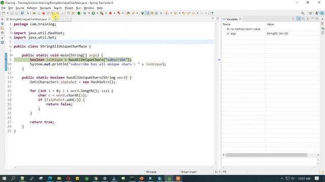This screenshot has height=182, width=325.
Task: Maximize the editor area
Action: tap(217, 19)
